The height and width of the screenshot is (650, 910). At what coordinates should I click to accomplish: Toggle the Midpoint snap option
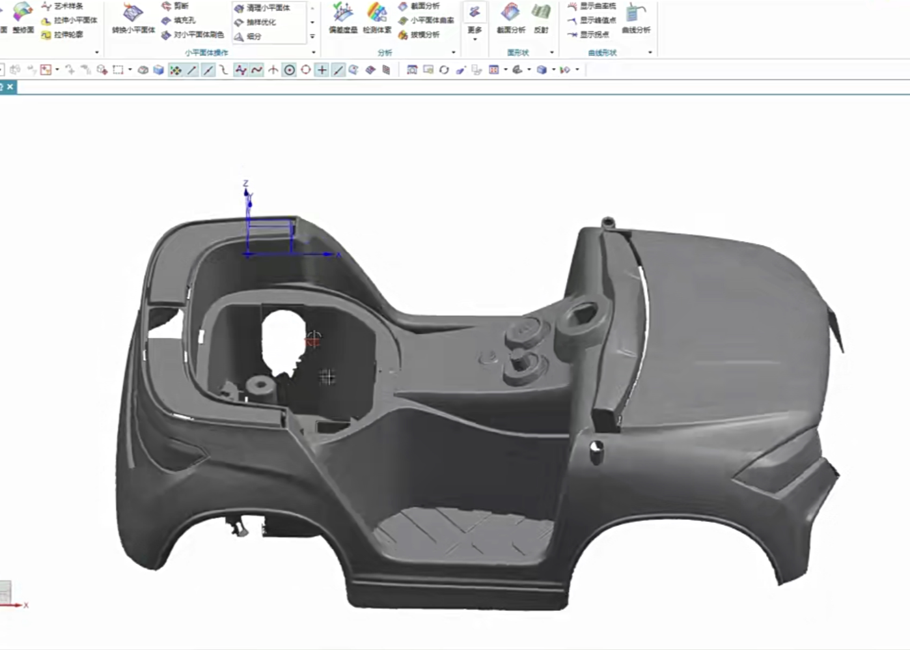pyautogui.click(x=208, y=70)
